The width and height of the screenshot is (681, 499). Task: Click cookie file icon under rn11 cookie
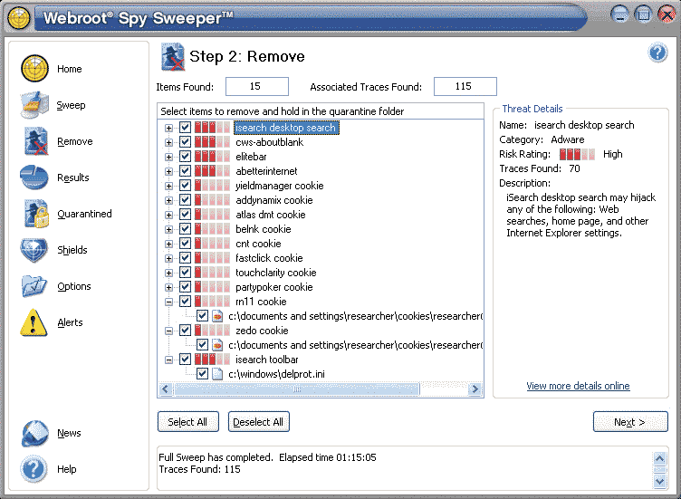(x=217, y=316)
